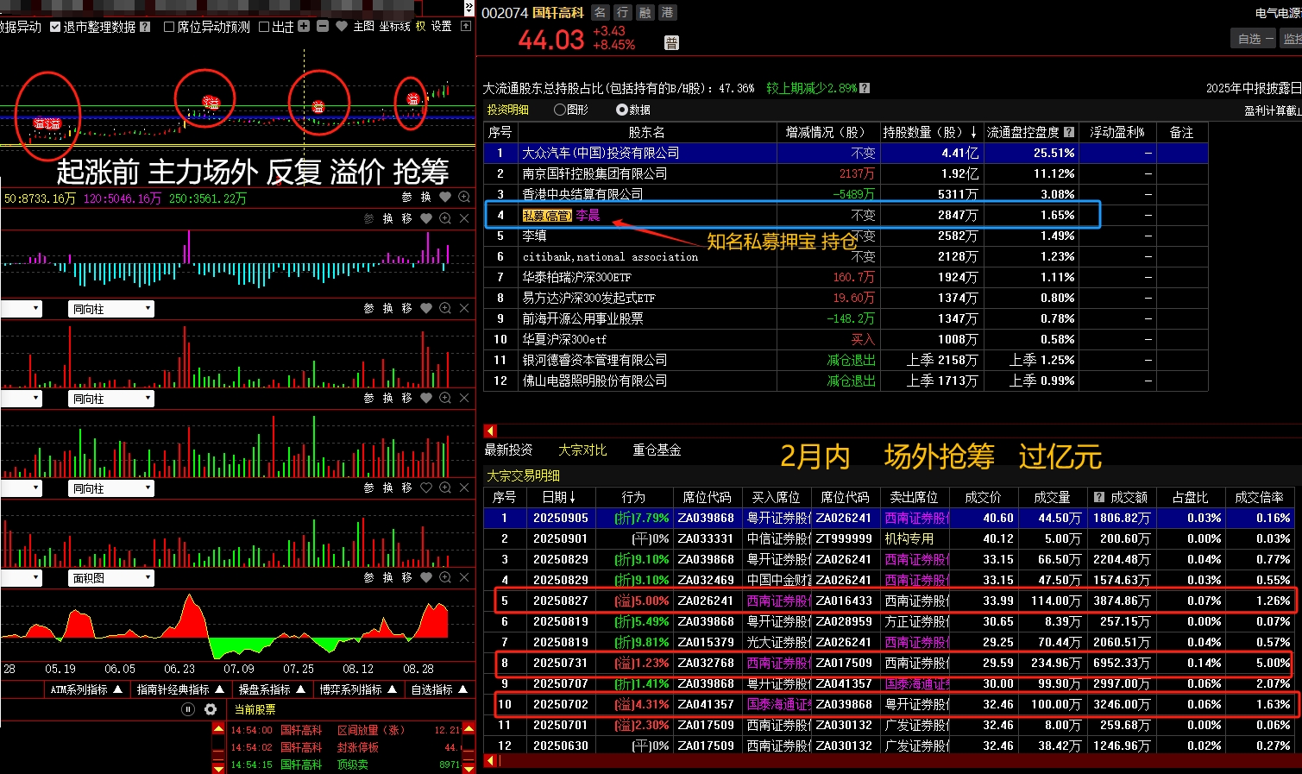Select the 香港中央结算有限公司 shareholder row
This screenshot has width=1302, height=774.
846,194
